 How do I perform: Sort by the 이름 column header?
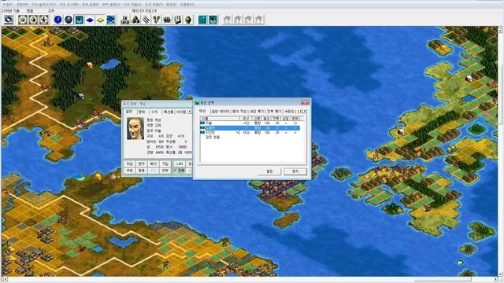click(220, 119)
